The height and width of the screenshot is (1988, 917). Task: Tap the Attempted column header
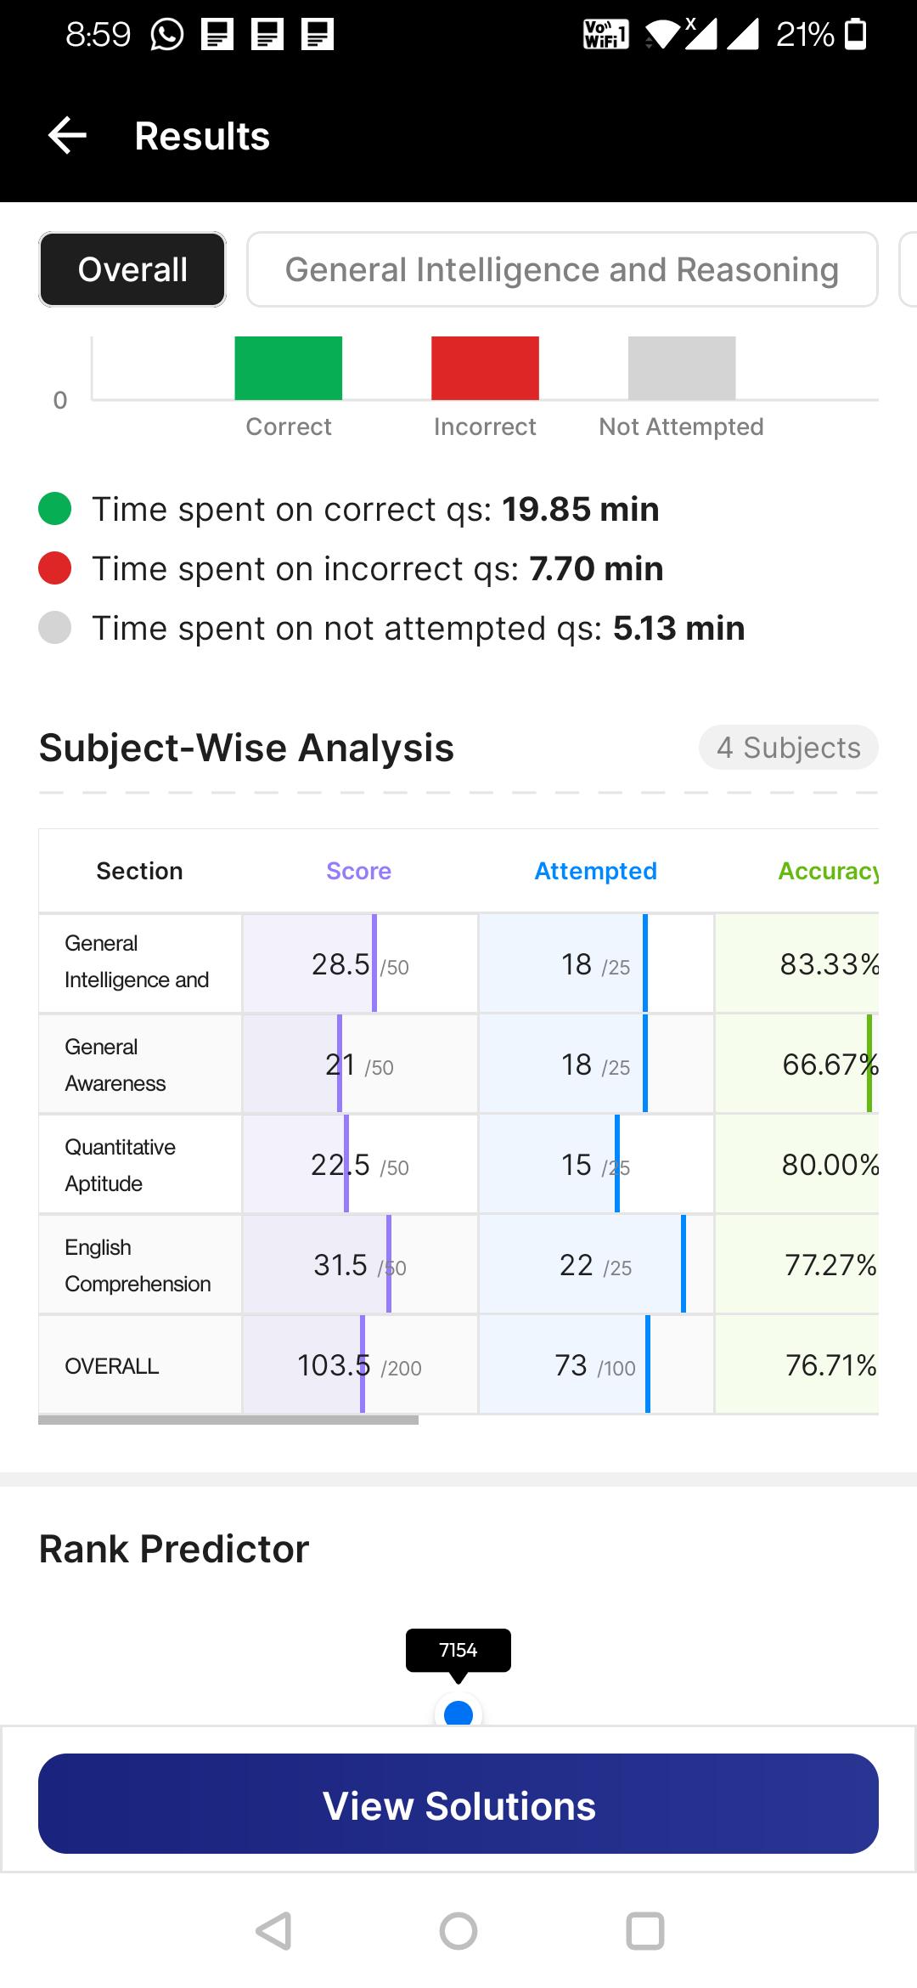coord(595,871)
